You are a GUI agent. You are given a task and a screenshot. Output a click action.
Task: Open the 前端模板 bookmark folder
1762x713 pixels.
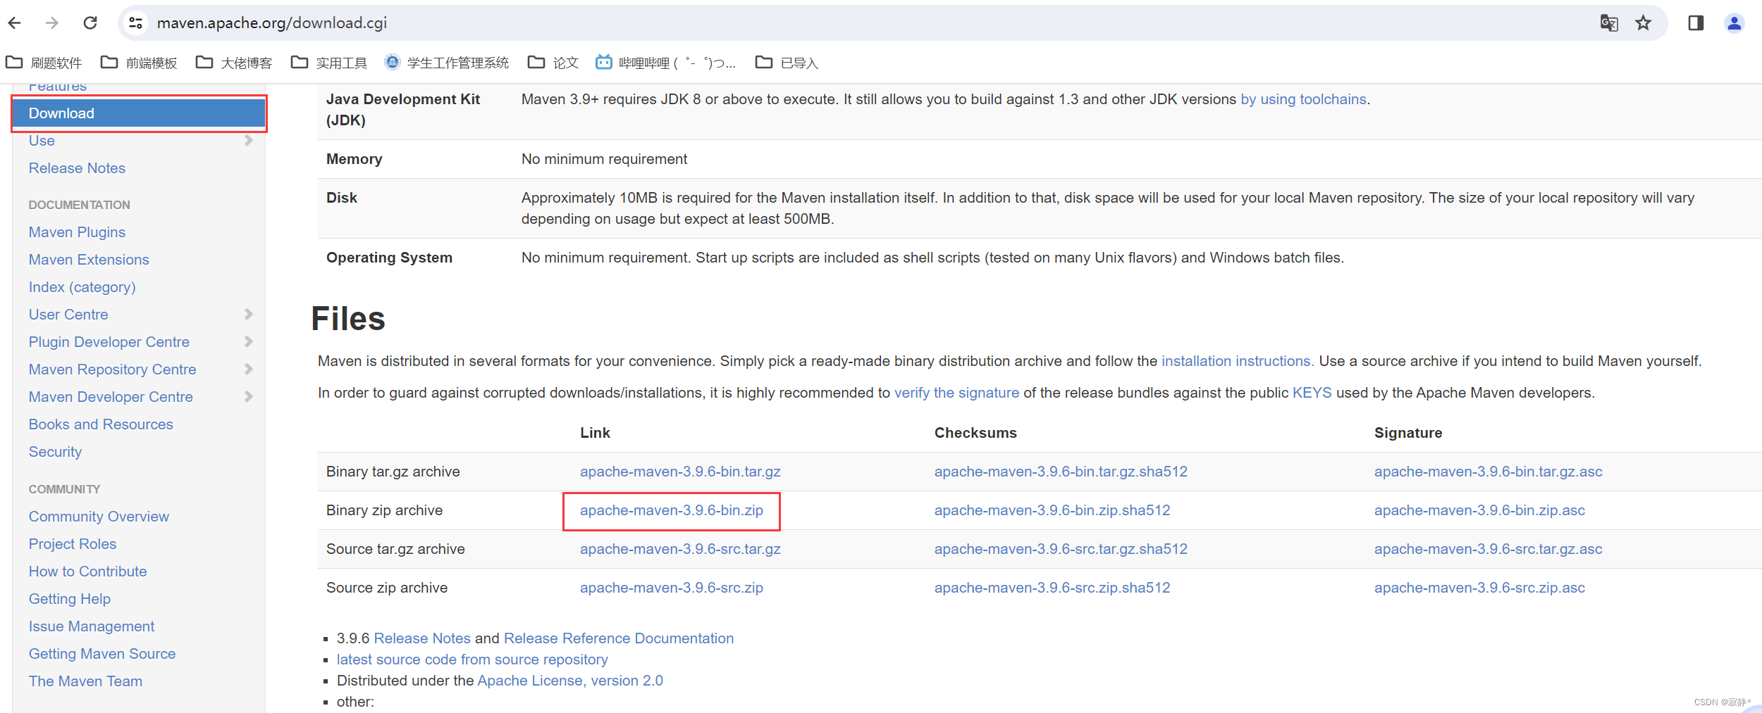pyautogui.click(x=140, y=63)
